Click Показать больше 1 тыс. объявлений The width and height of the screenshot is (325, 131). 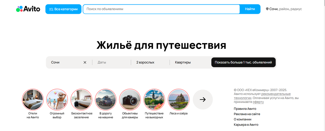243,62
